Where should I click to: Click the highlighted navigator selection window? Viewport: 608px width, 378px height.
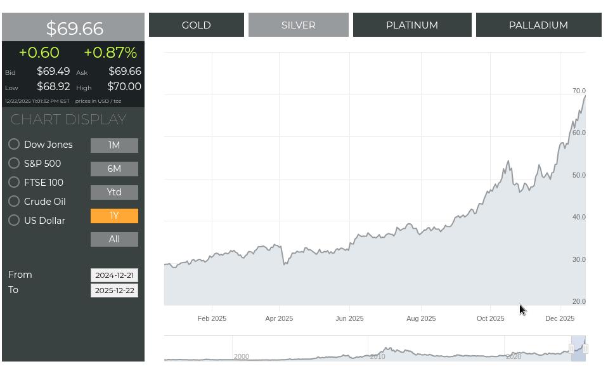pos(578,348)
